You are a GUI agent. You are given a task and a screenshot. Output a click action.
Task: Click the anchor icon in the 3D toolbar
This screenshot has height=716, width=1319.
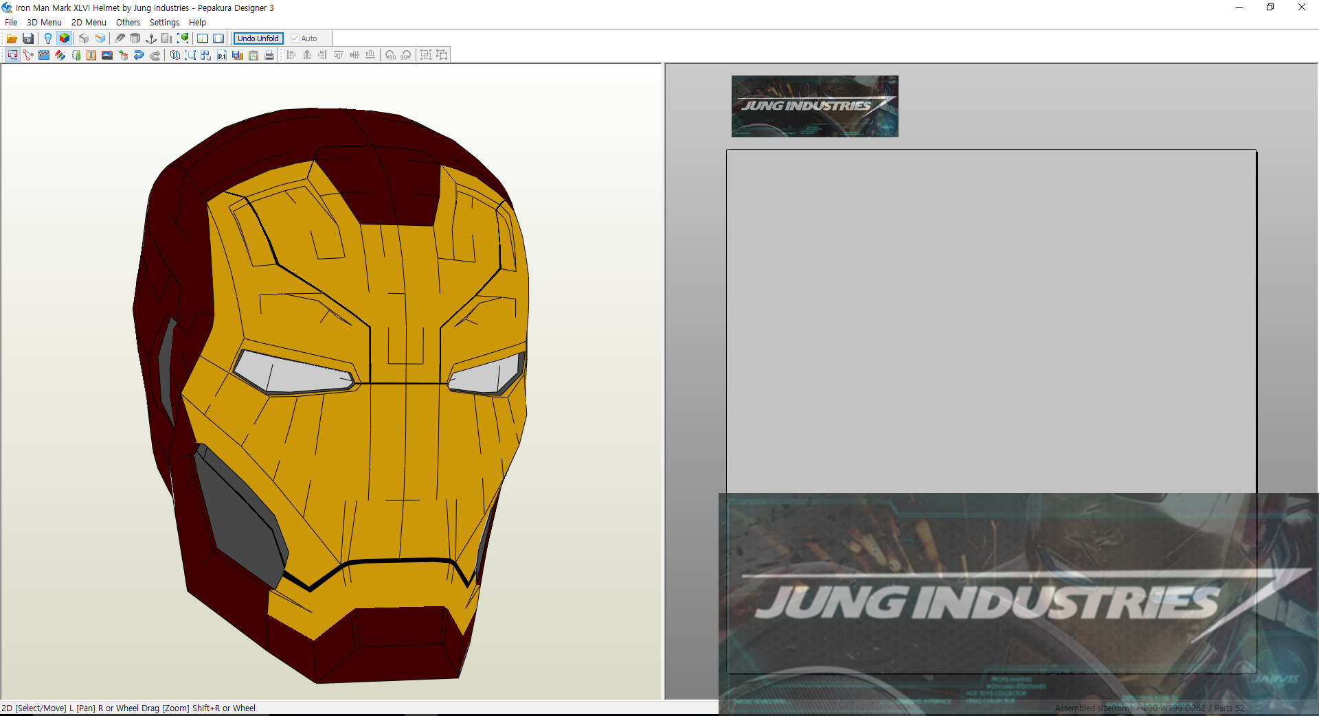pos(151,38)
